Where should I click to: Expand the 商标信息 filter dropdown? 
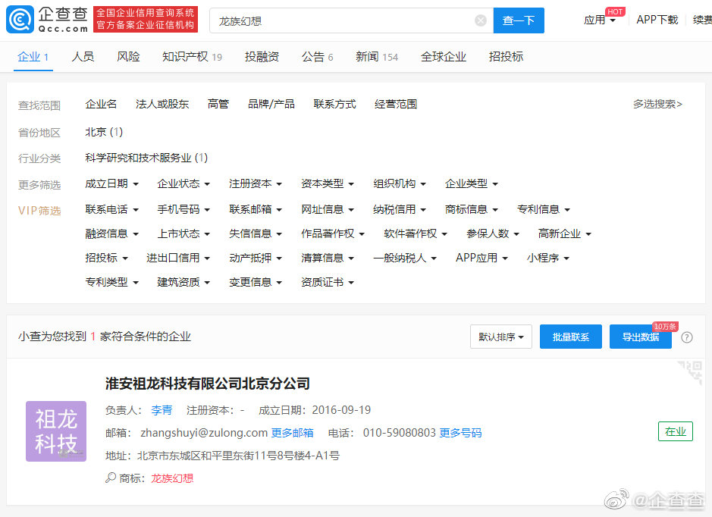[472, 209]
